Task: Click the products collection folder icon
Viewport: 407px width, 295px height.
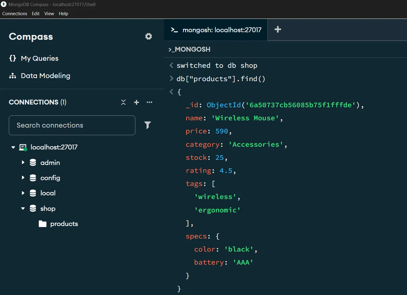Action: pyautogui.click(x=42, y=224)
